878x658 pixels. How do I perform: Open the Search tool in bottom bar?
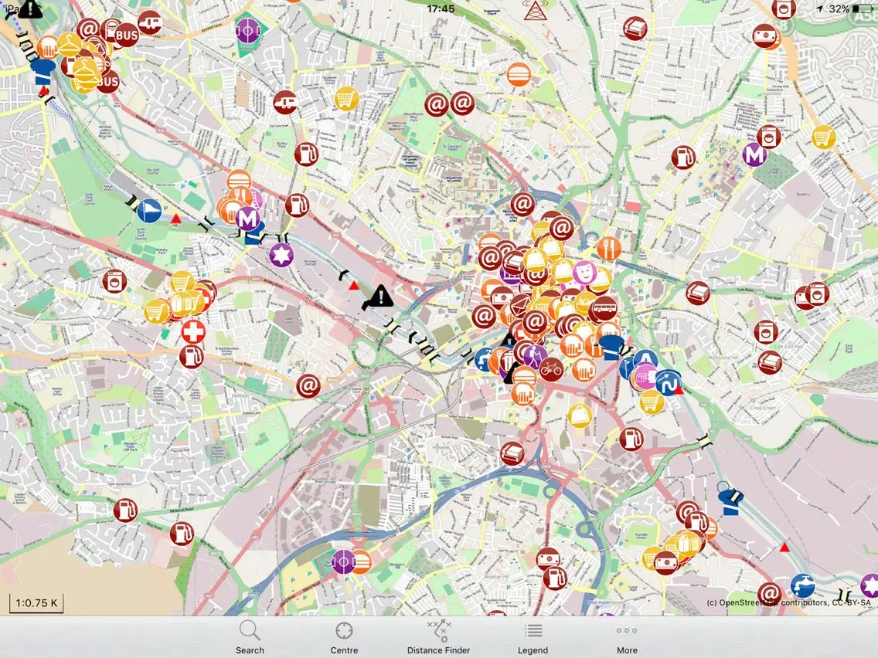point(250,638)
